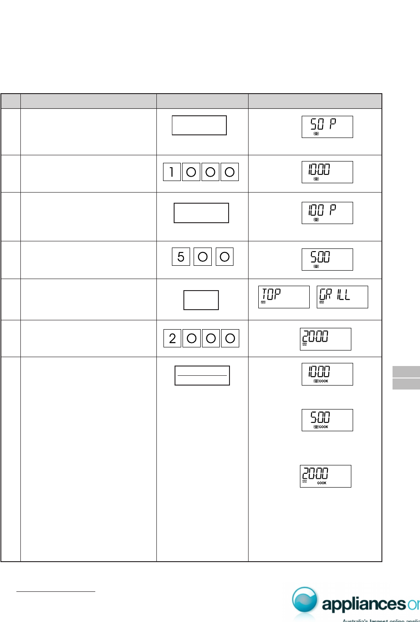The image size is (420, 622).
Task: Click the 'TOP' display panel
Action: point(284,297)
